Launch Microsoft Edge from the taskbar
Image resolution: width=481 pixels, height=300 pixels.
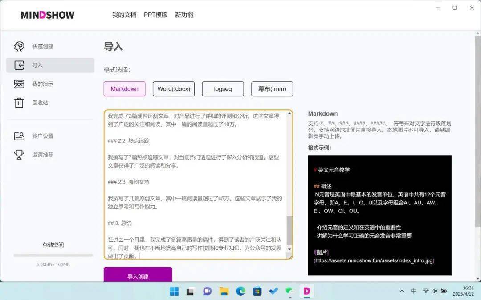tap(240, 291)
